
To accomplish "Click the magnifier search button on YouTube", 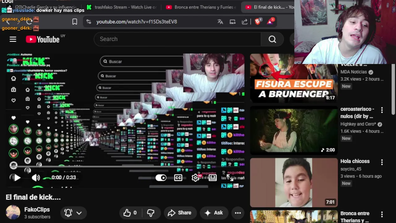I will [x=272, y=39].
